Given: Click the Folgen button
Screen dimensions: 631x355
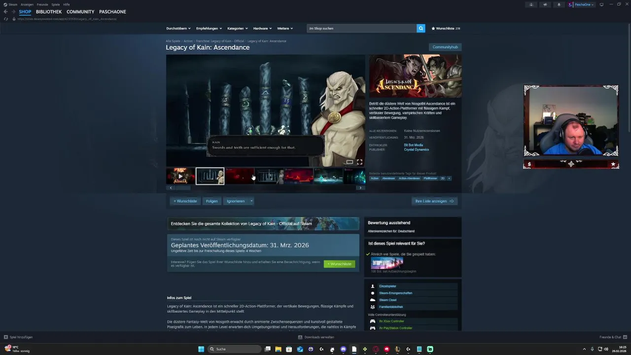Looking at the screenshot, I should tap(212, 201).
